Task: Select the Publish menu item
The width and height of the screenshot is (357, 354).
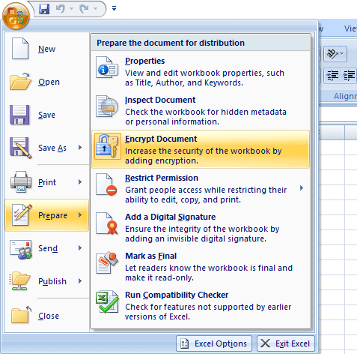Action: [x=46, y=281]
